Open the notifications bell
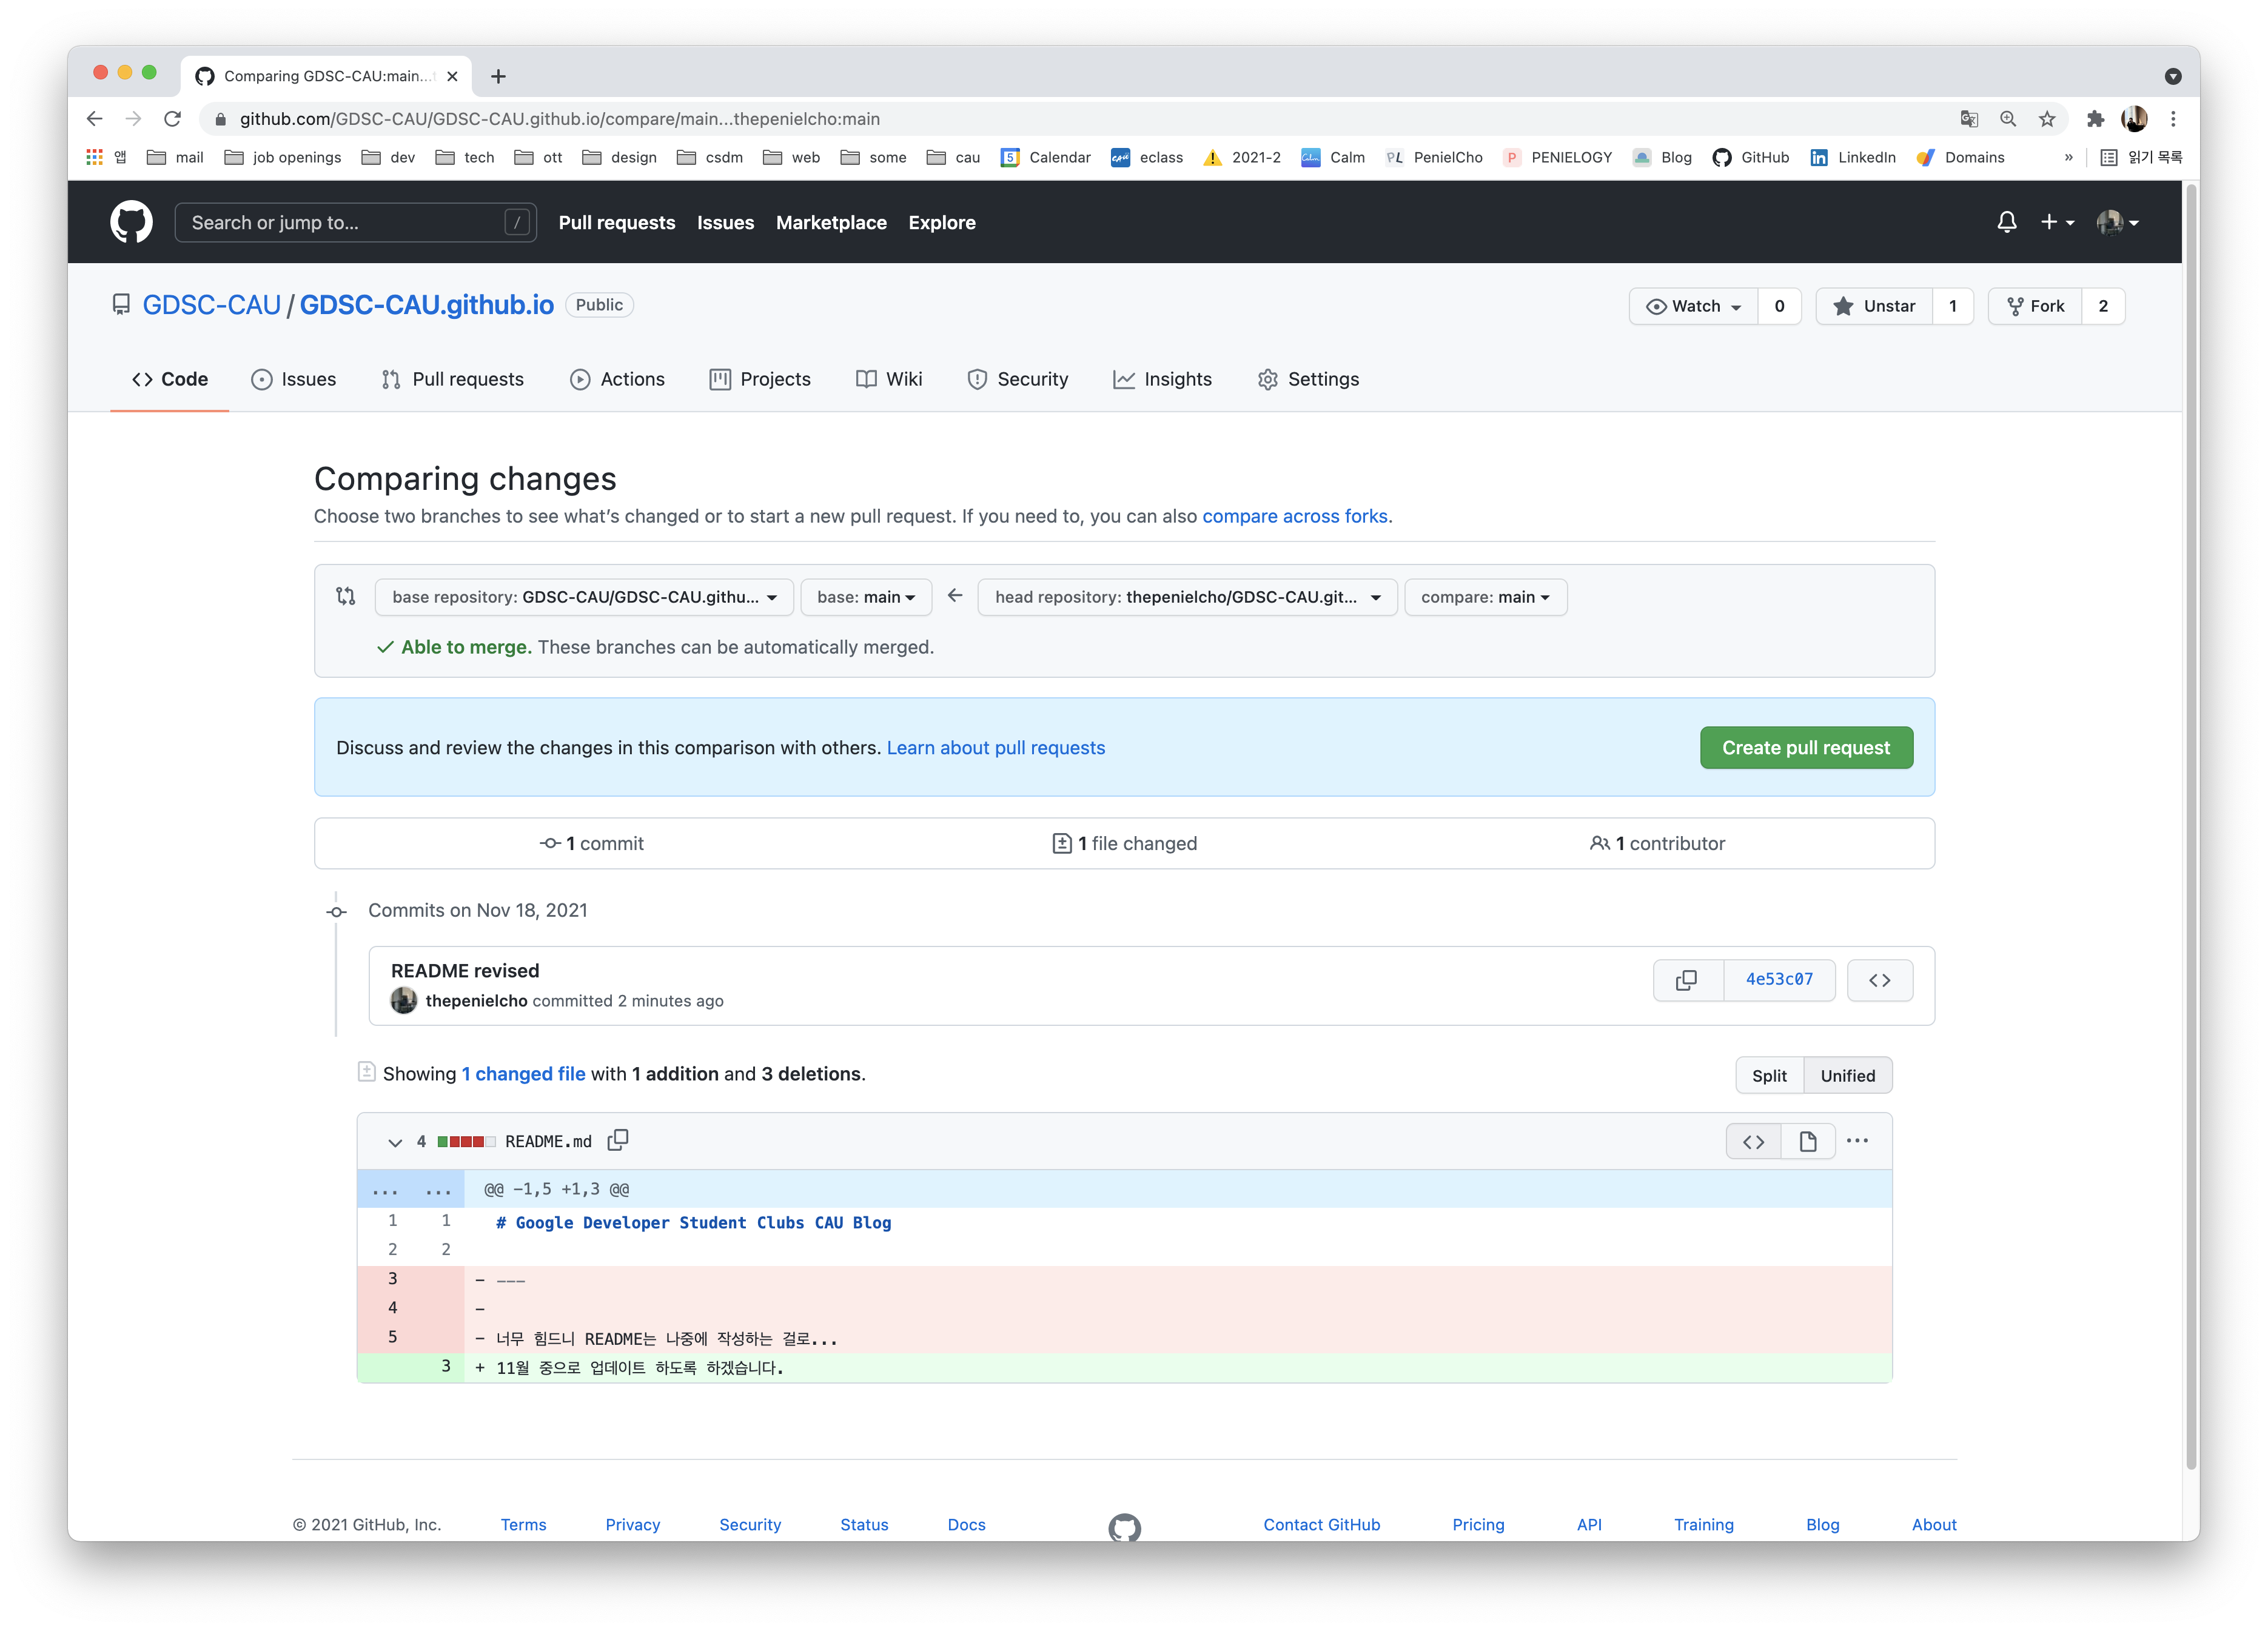This screenshot has width=2268, height=1631. (x=2006, y=222)
